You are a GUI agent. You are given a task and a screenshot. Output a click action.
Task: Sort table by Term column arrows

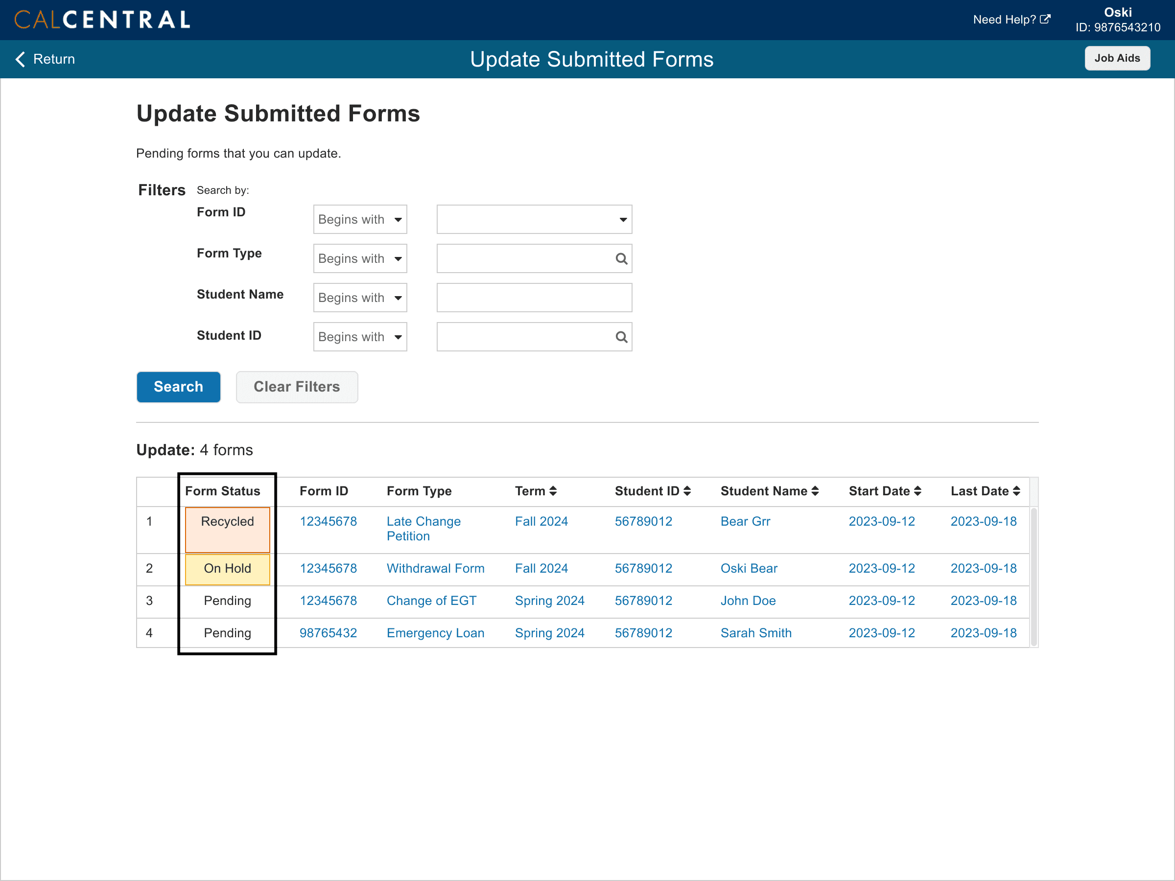click(552, 491)
